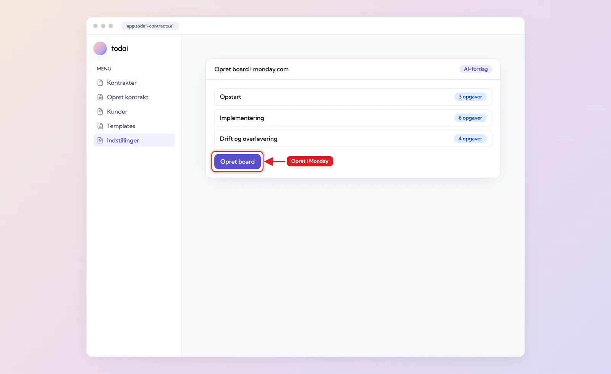Open the Opret kontrakt menu item
611x374 pixels.
coord(134,97)
